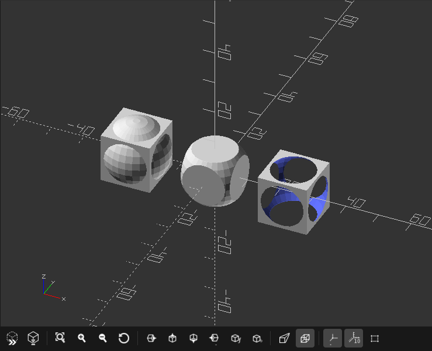
Task: Enable Perspective projection mode
Action: pos(284,338)
